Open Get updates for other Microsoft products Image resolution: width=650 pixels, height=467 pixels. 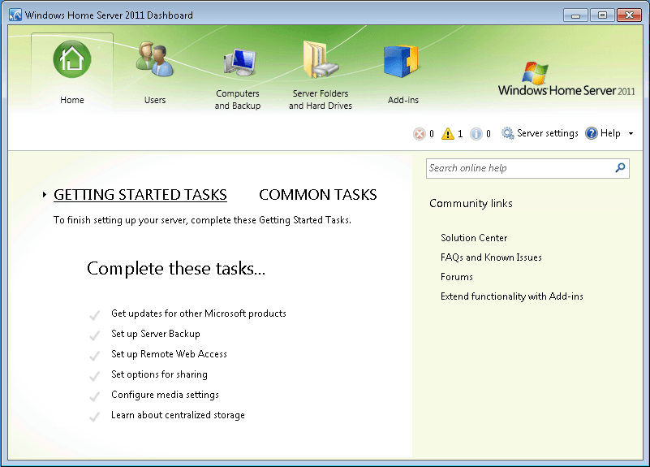click(199, 313)
